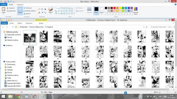This screenshot has width=177, height=99.
Task: Select the Color picker eyedropper tool
Action: pos(42,13)
